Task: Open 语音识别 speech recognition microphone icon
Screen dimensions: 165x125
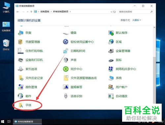Action: [x=66, y=96]
